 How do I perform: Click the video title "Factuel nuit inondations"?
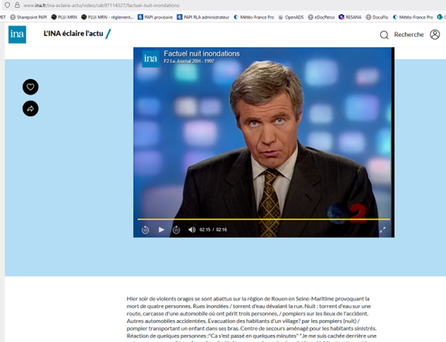[x=202, y=54]
